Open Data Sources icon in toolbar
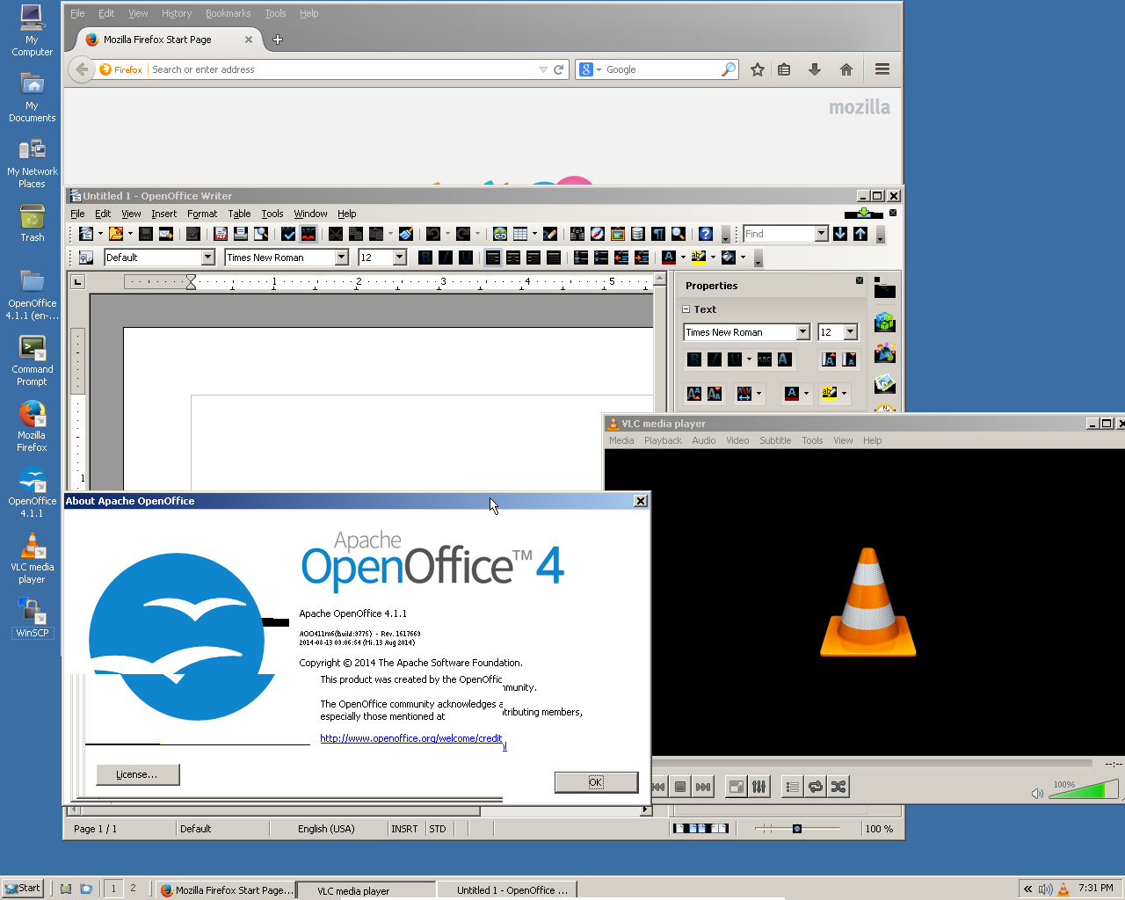This screenshot has height=900, width=1125. pos(637,234)
